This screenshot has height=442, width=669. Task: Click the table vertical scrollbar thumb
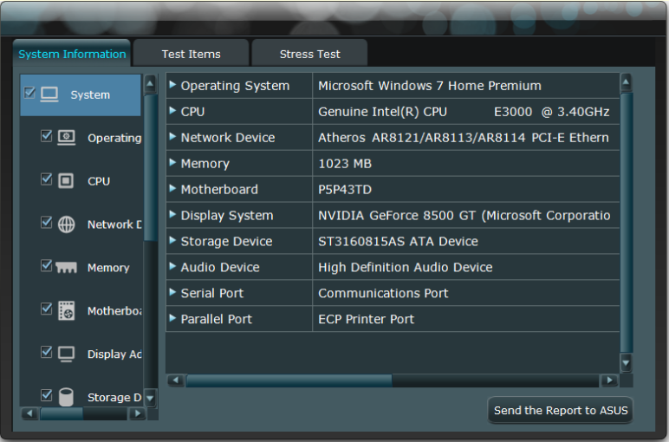(x=626, y=223)
